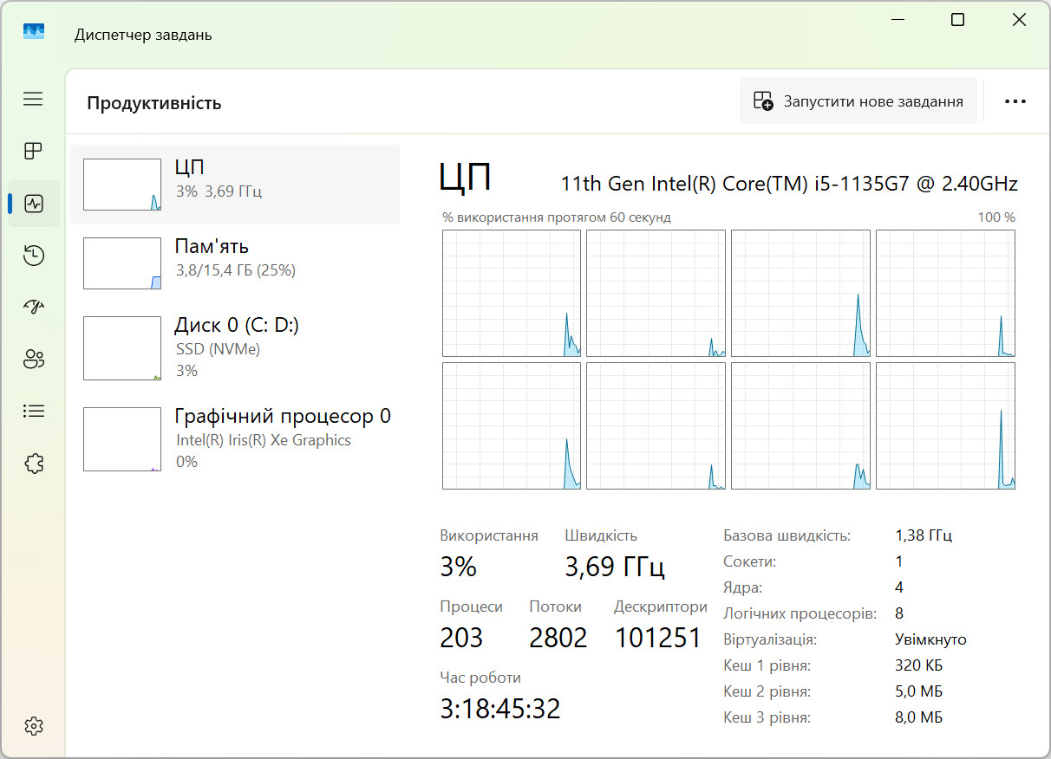Select the Графічний процесор 0 entry
This screenshot has width=1051, height=759.
[x=235, y=438]
